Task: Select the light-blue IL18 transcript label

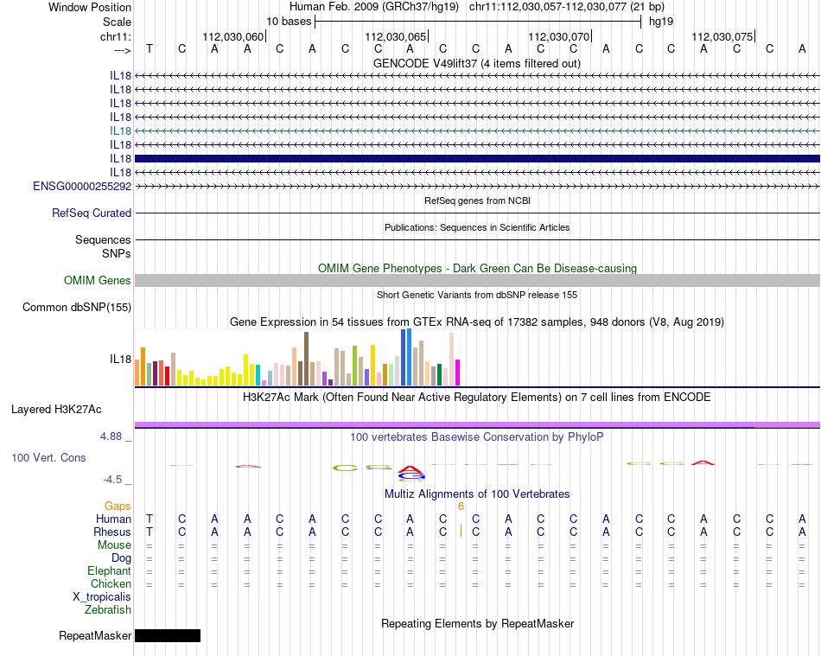Action: [120, 131]
